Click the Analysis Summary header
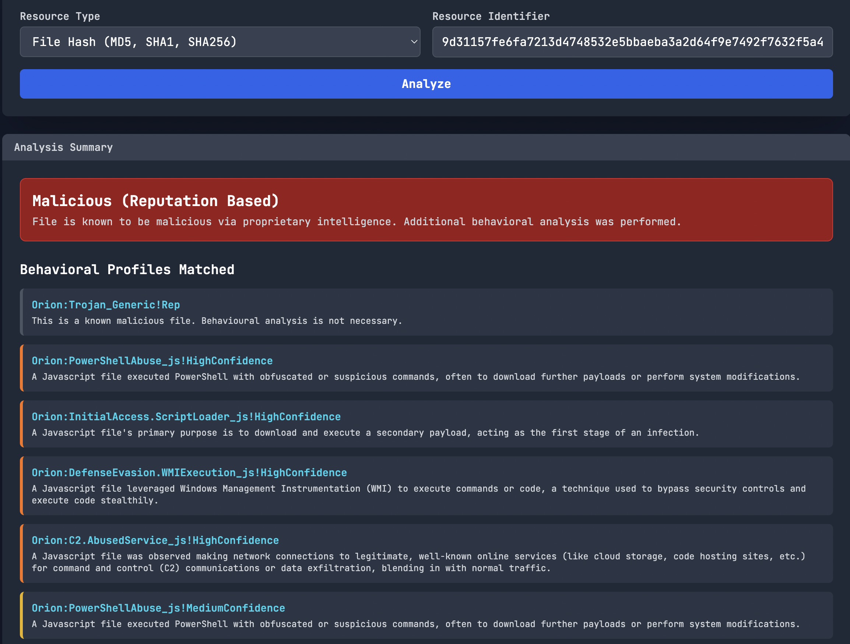850x644 pixels. coord(63,148)
